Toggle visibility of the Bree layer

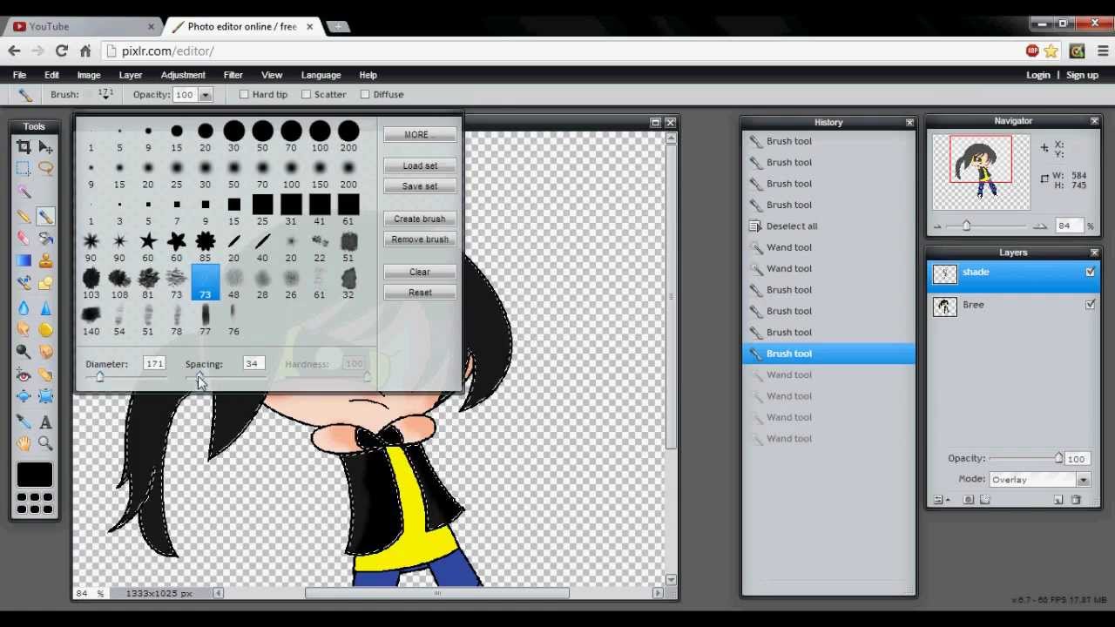(x=1091, y=305)
